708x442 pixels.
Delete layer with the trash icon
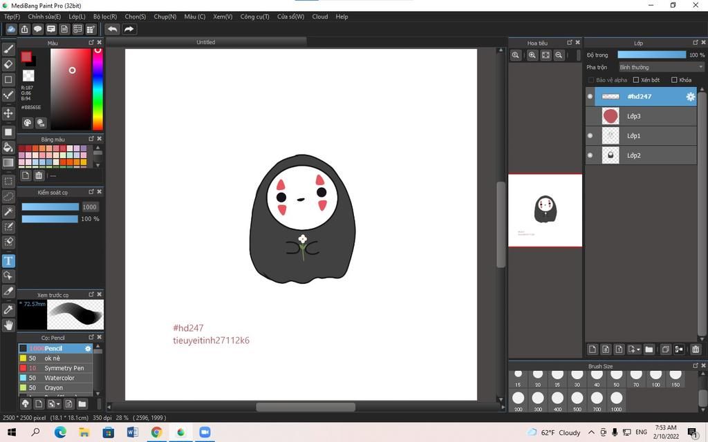pyautogui.click(x=696, y=349)
